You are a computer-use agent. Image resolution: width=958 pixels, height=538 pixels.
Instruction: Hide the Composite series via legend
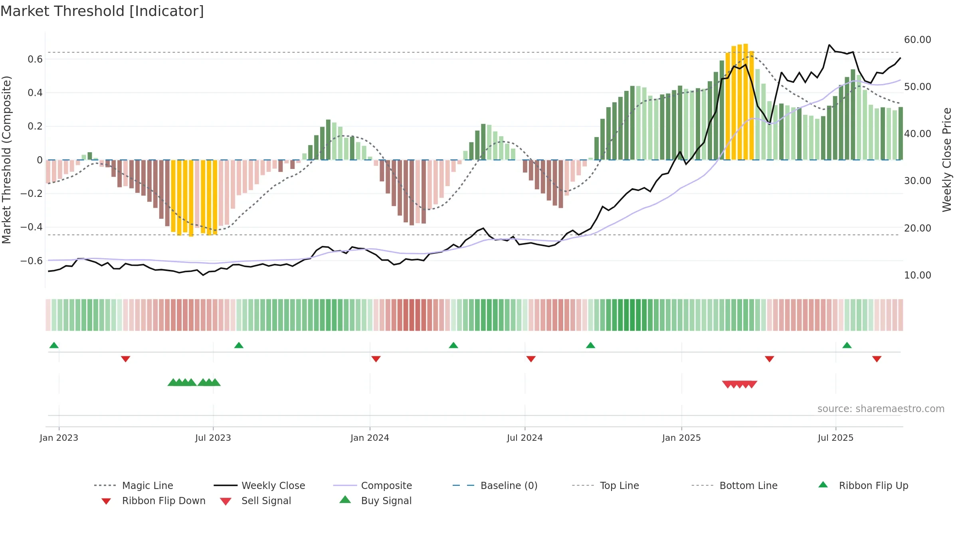click(x=372, y=485)
